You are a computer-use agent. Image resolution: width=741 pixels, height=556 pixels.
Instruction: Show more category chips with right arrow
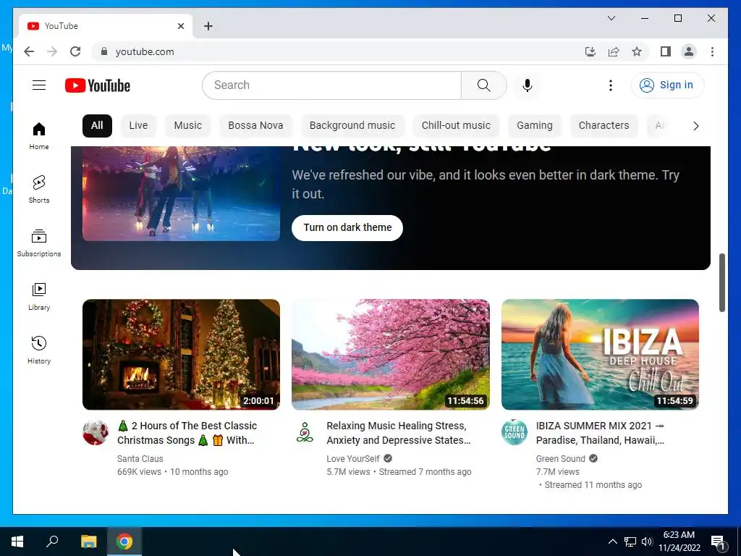695,126
